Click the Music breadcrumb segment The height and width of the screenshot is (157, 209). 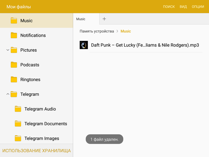126,31
